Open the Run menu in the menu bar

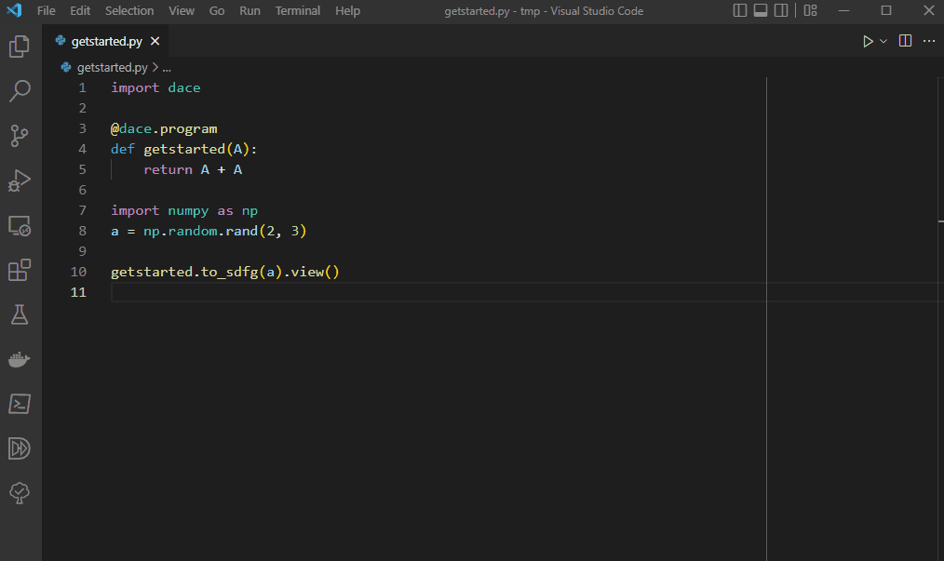coord(249,11)
